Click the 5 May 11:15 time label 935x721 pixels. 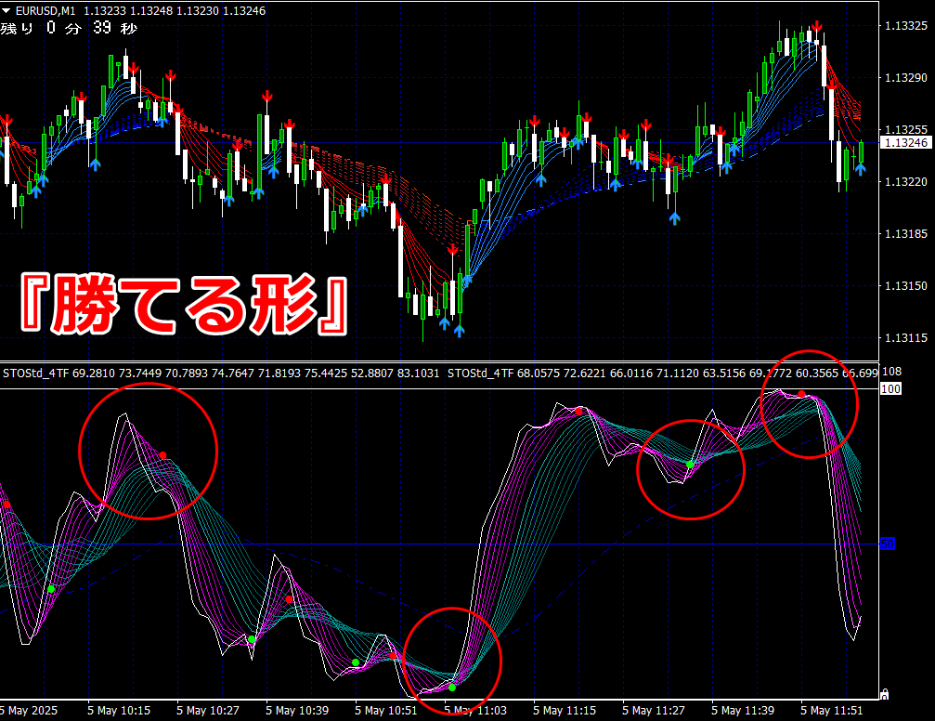(x=565, y=710)
